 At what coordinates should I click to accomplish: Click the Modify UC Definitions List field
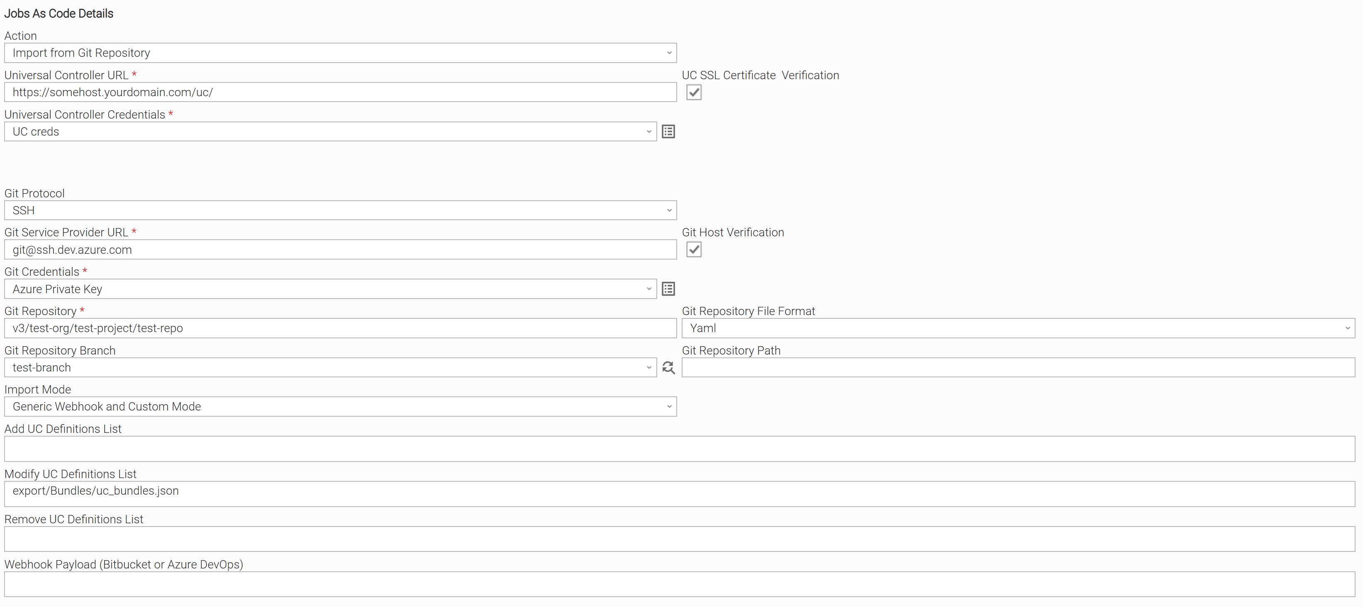[679, 494]
